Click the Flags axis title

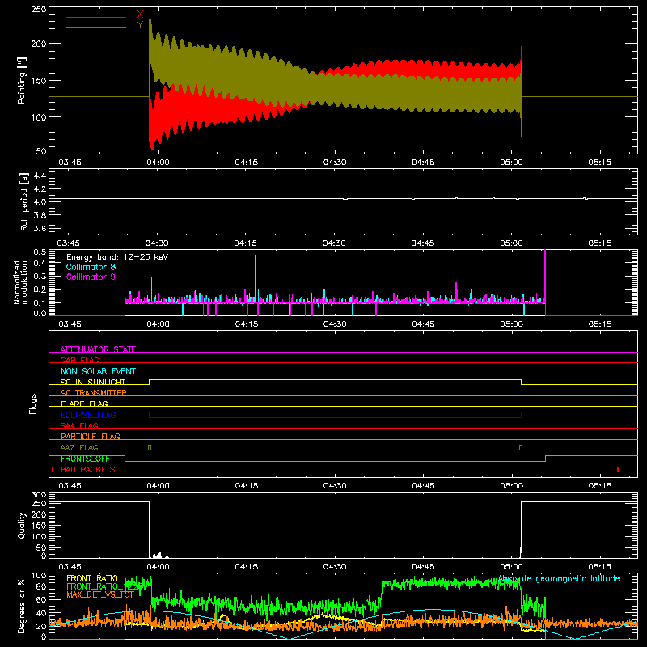pos(32,404)
